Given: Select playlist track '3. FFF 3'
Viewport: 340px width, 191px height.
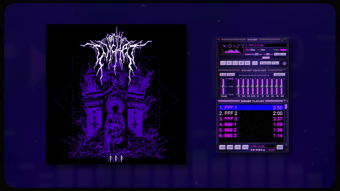Looking at the screenshot, I should pyautogui.click(x=251, y=119).
